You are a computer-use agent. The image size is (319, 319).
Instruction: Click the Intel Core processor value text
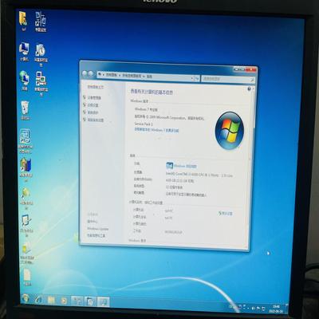coord(199,175)
